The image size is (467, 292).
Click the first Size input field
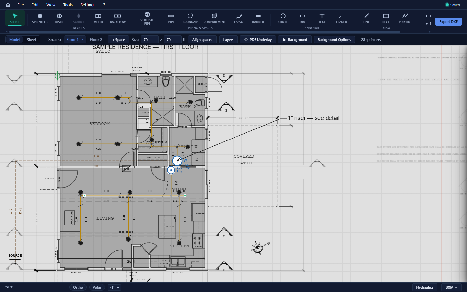pyautogui.click(x=150, y=40)
